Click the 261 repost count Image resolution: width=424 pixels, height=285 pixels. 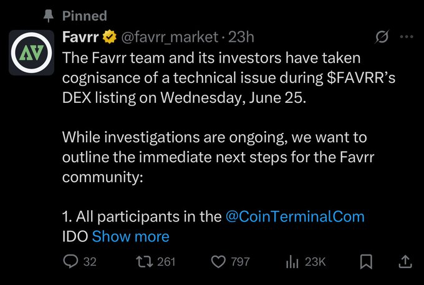click(x=166, y=262)
